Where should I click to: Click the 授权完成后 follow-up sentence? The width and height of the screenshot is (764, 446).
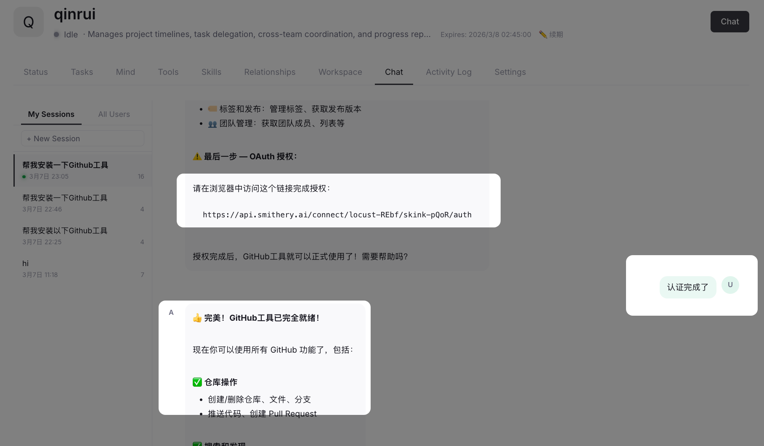pos(300,256)
